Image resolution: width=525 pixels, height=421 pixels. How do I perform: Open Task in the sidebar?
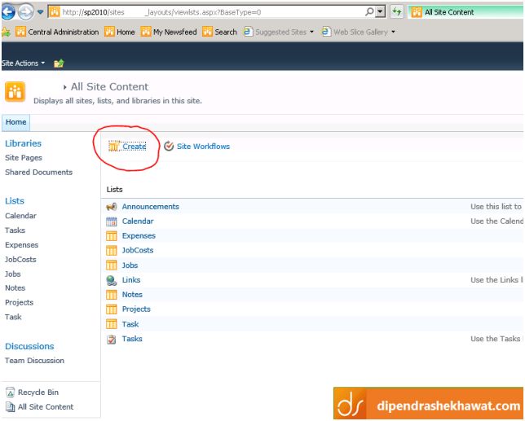pyautogui.click(x=13, y=317)
